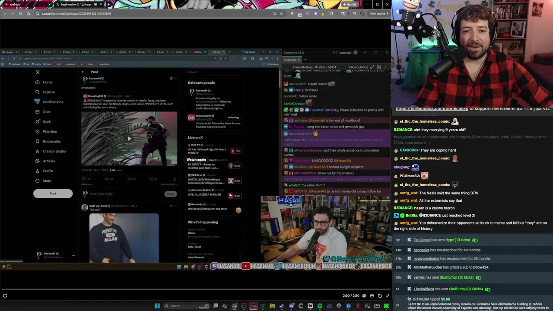This screenshot has width=553, height=311.
Task: Play the Breaking911 embedded video
Action: tap(129, 139)
